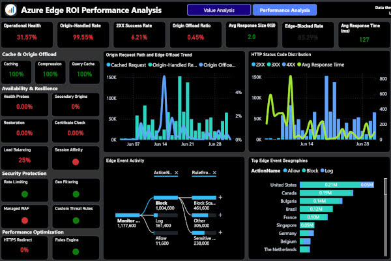Select Avg Response Time 127 card
391x261 pixels.
[x=364, y=35]
